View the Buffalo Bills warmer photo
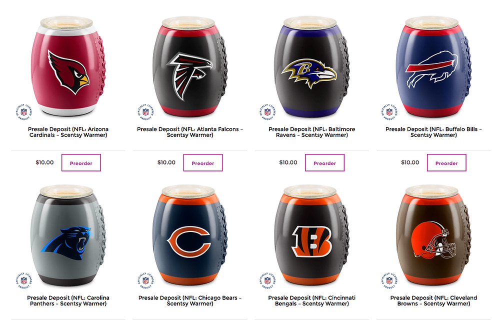Screen dimensions: 500x321 coord(433,67)
